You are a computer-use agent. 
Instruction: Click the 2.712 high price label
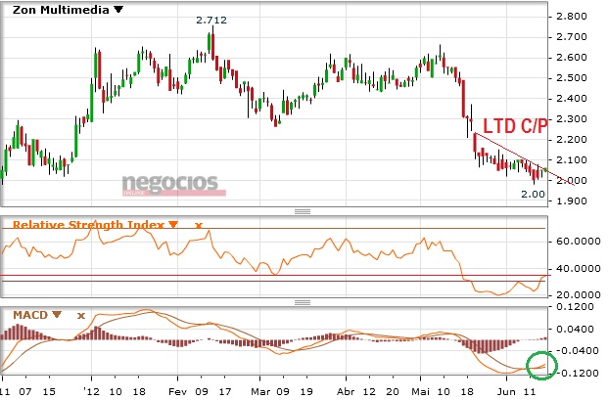pyautogui.click(x=211, y=21)
